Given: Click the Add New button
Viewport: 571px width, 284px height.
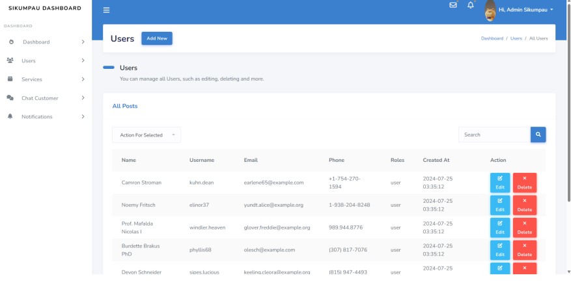Looking at the screenshot, I should 157,38.
